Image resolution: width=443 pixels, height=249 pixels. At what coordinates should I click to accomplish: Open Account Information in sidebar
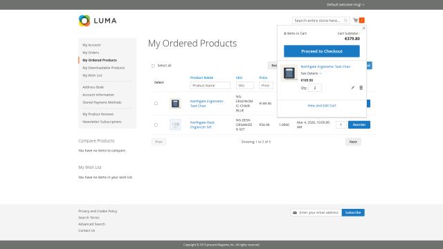(x=98, y=95)
